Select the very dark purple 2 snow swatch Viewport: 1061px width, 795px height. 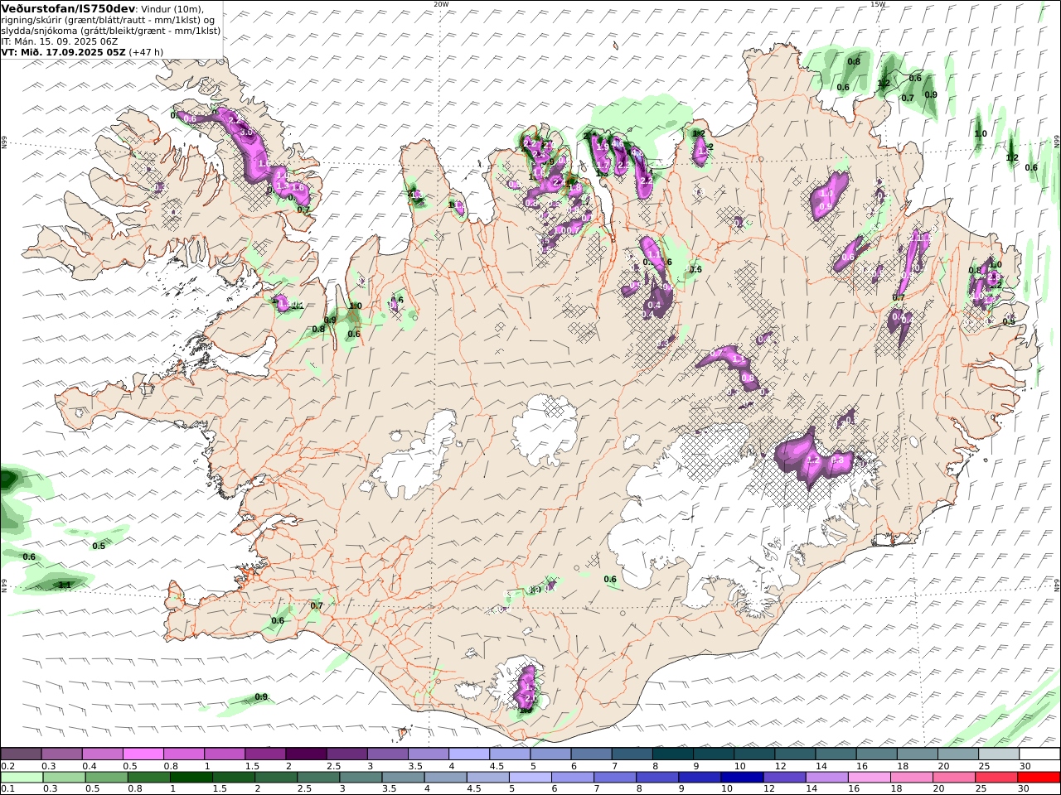(x=305, y=754)
